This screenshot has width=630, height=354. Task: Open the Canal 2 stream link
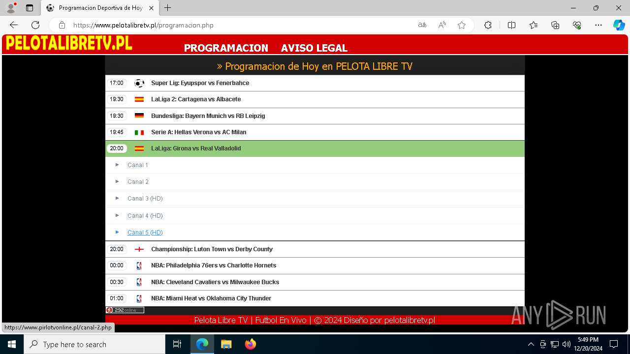(x=138, y=182)
